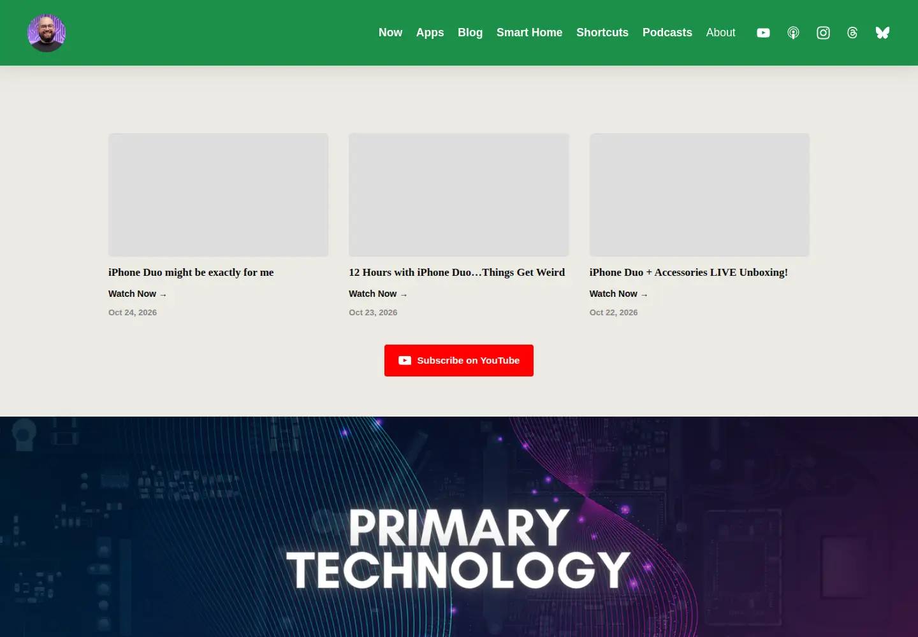Open the Threads icon in header

(852, 32)
